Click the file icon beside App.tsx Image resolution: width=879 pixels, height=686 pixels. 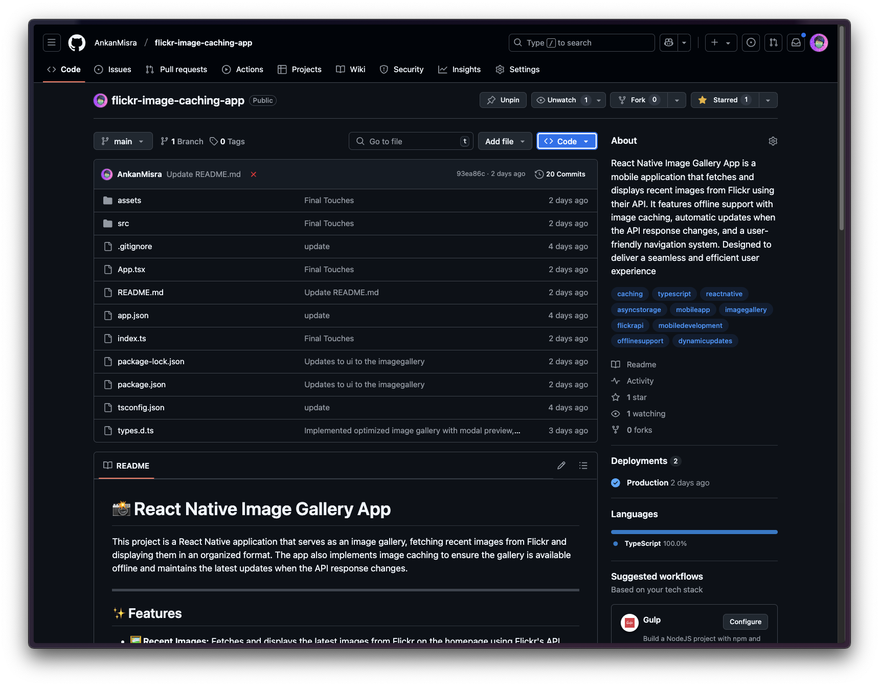pyautogui.click(x=108, y=270)
